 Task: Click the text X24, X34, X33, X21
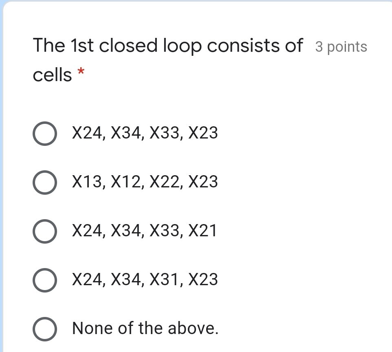click(145, 231)
